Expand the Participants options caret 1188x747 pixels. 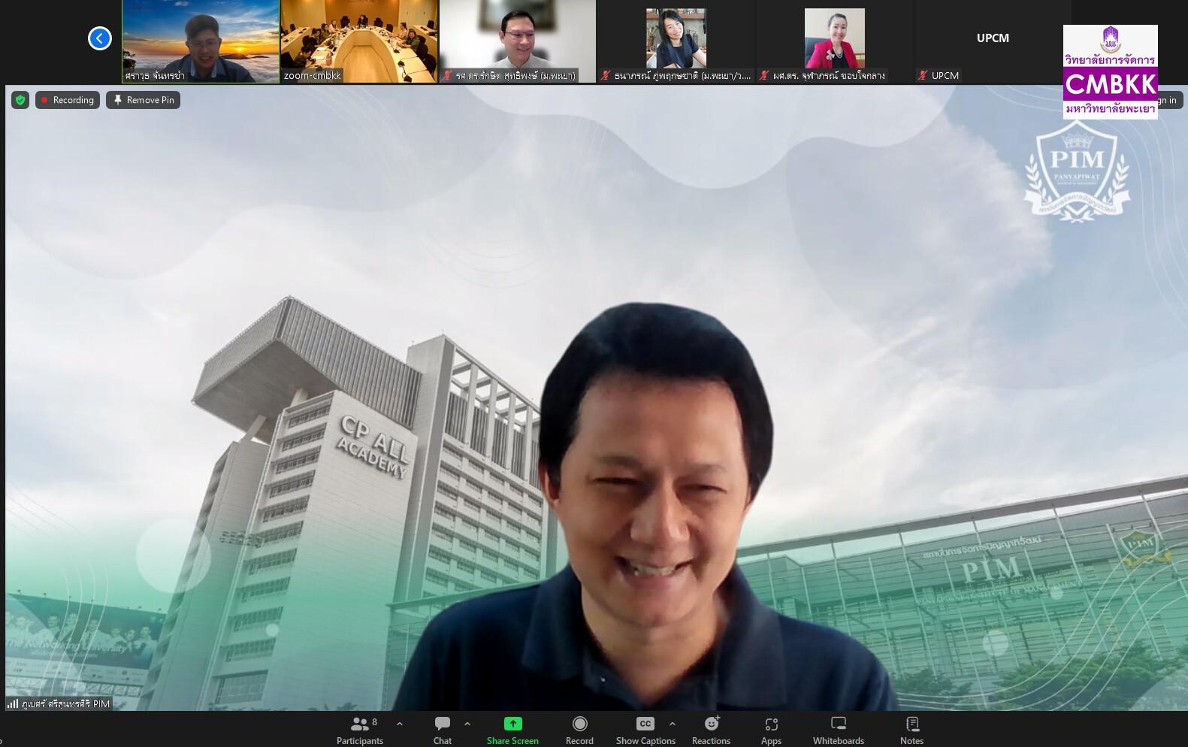pyautogui.click(x=400, y=724)
